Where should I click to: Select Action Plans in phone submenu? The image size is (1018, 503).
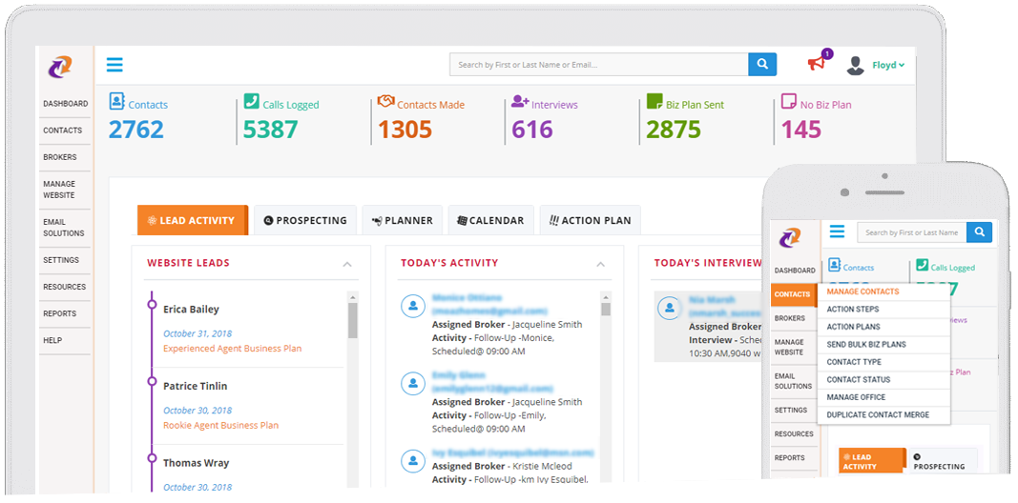(x=883, y=327)
